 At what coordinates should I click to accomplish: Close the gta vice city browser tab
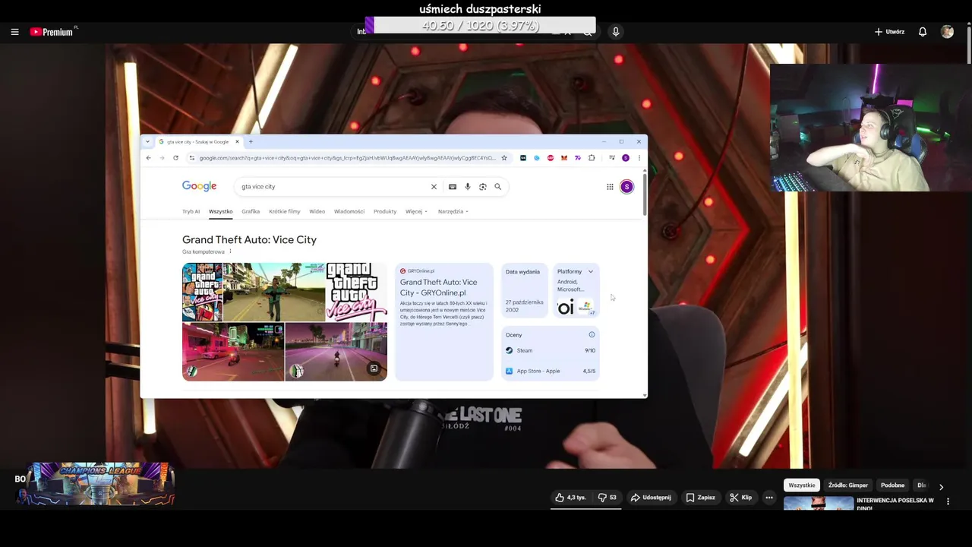click(x=237, y=141)
